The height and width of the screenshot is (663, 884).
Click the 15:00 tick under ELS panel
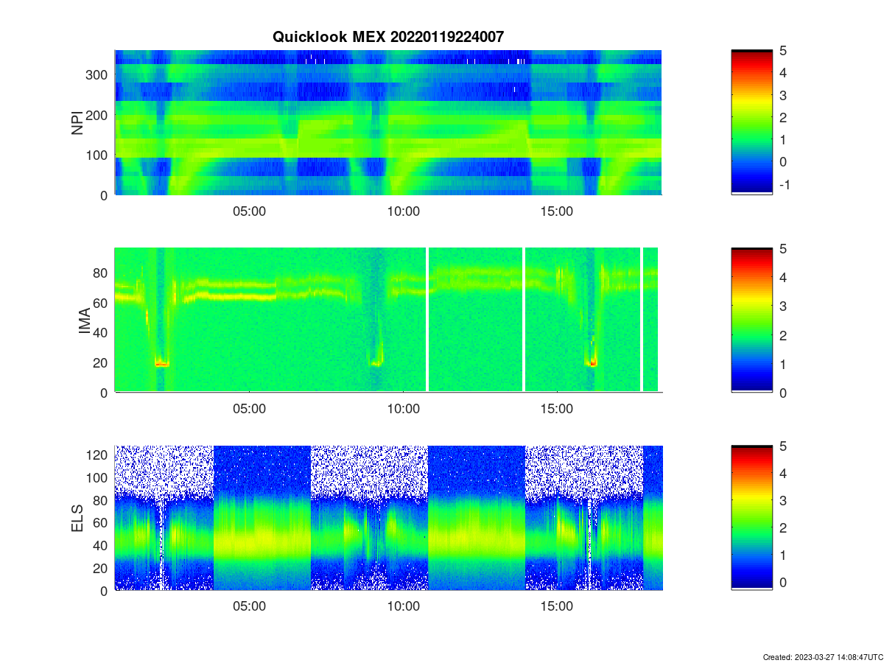(557, 606)
